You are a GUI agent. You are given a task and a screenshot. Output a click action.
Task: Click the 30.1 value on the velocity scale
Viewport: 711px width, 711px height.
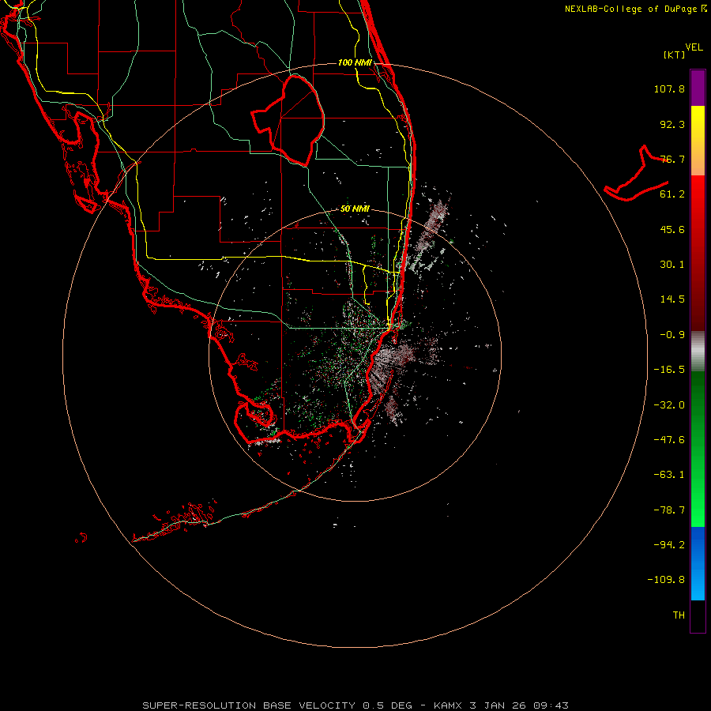672,265
